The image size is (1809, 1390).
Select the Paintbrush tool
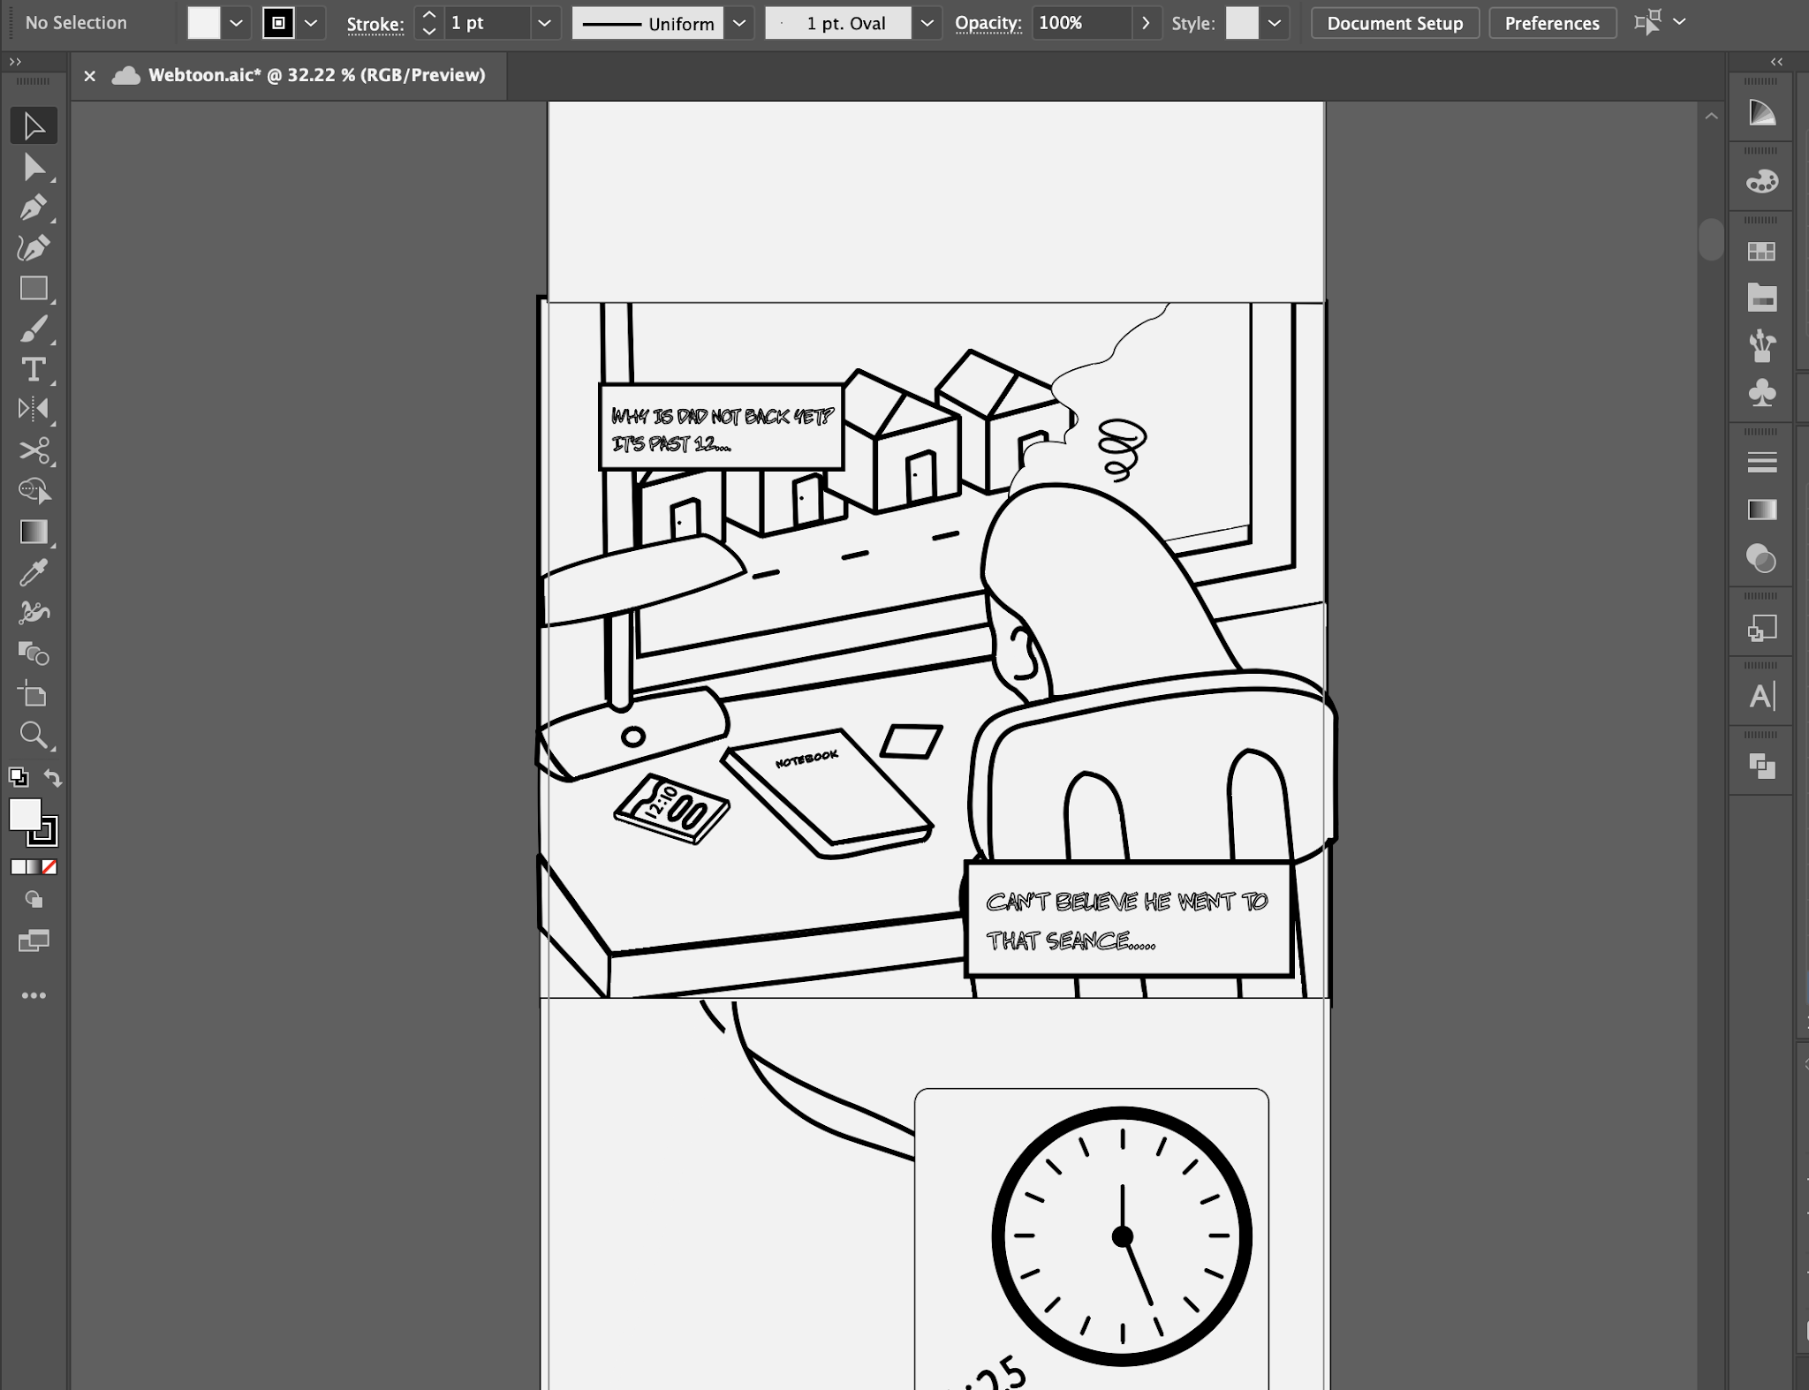click(34, 329)
